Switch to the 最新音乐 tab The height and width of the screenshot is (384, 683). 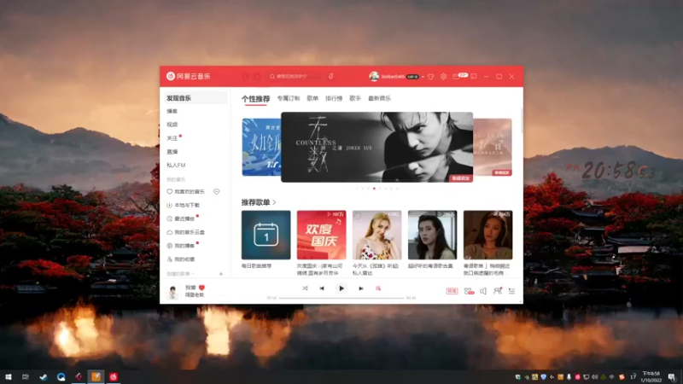380,98
